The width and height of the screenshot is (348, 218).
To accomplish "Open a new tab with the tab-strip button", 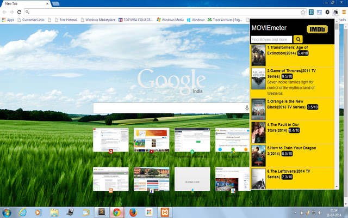I will pyautogui.click(x=55, y=4).
